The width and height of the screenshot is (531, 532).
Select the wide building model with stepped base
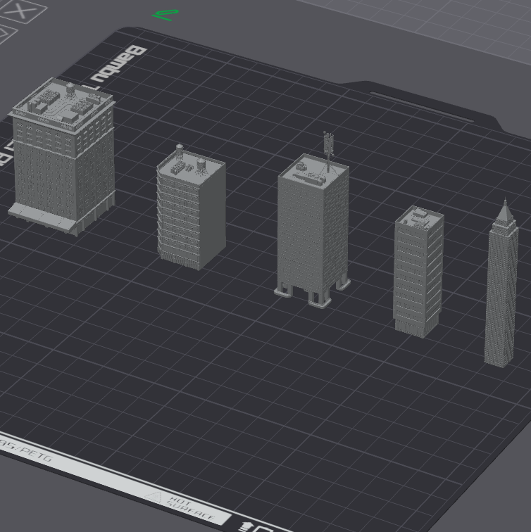tap(61, 157)
